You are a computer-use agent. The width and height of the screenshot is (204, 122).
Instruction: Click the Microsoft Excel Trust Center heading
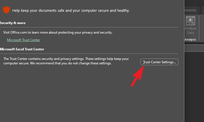22,49
